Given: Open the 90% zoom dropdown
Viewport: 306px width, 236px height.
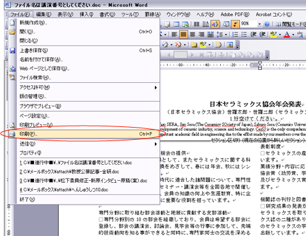Looking at the screenshot, I should click(259, 24).
